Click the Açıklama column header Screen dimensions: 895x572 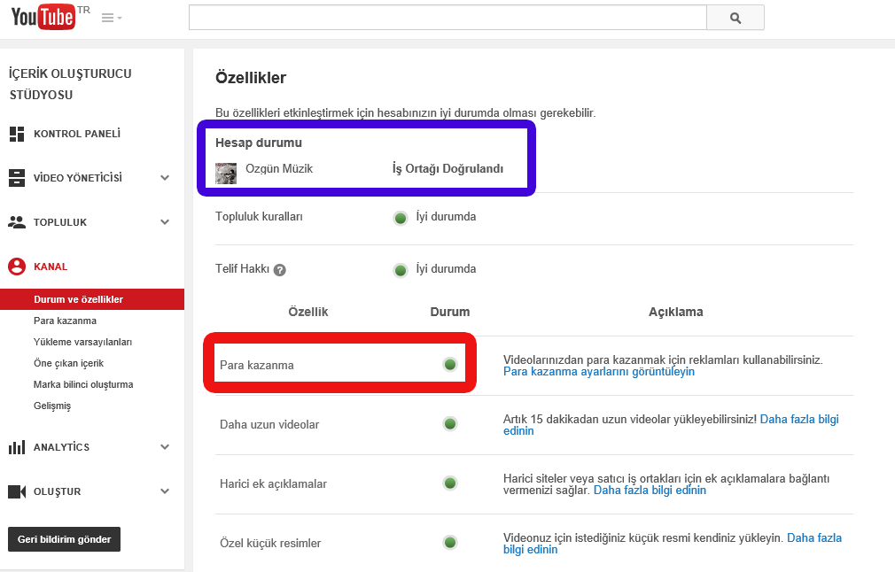tap(676, 312)
